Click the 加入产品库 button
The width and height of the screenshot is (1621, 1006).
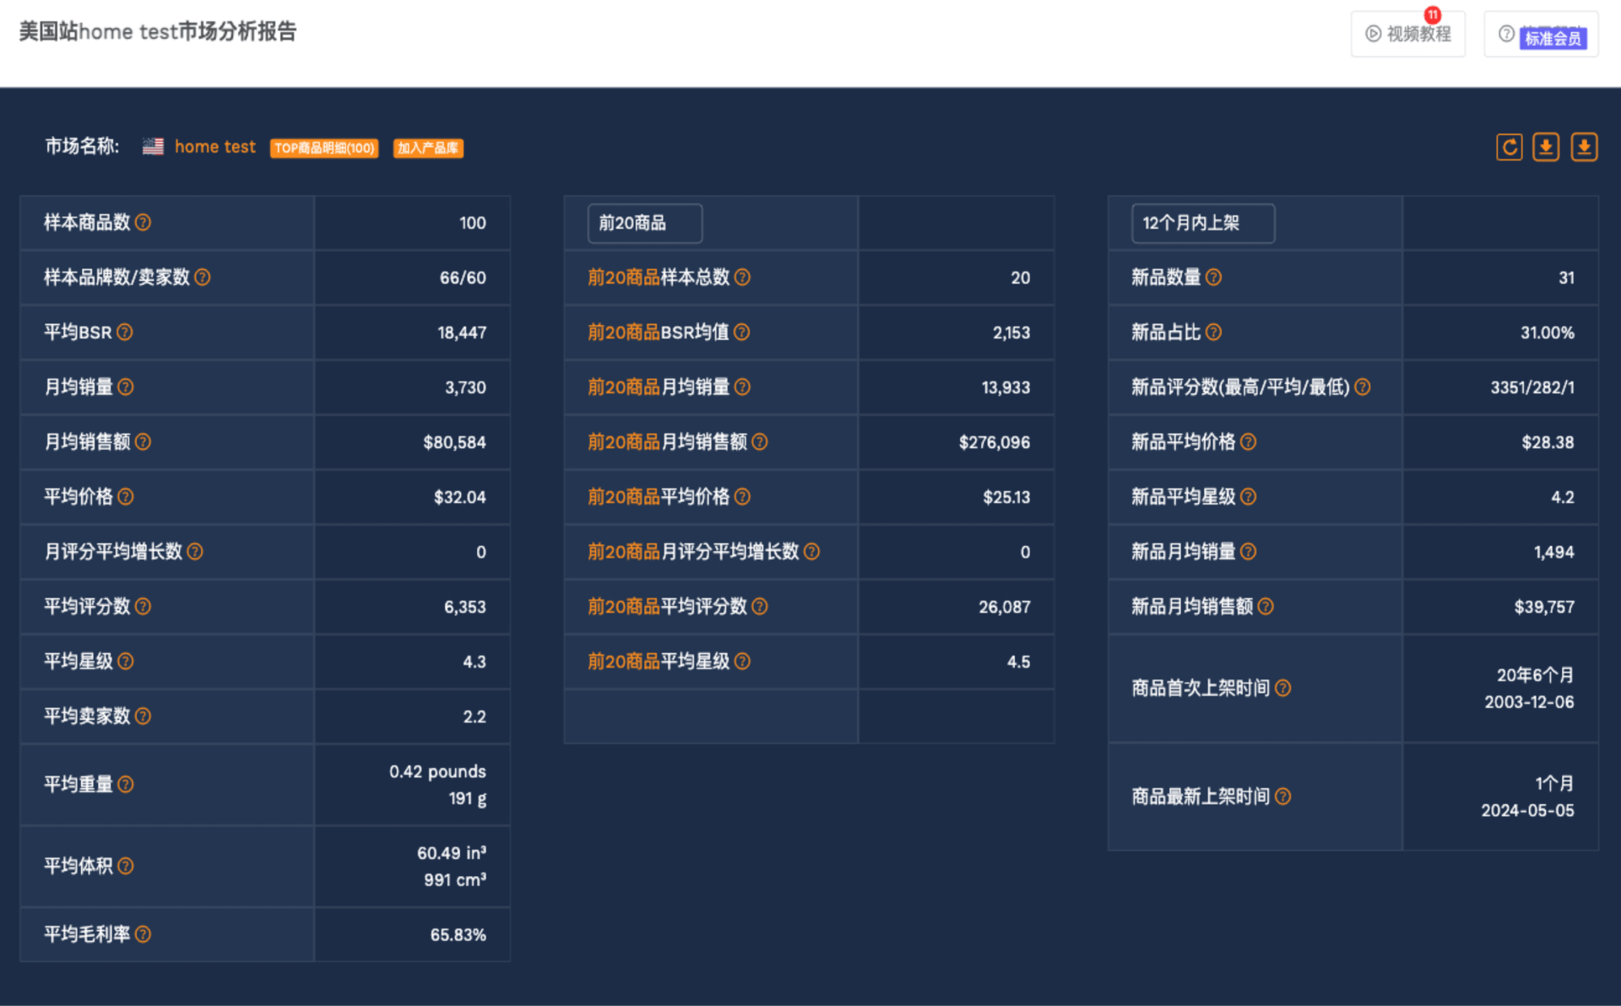(x=428, y=149)
